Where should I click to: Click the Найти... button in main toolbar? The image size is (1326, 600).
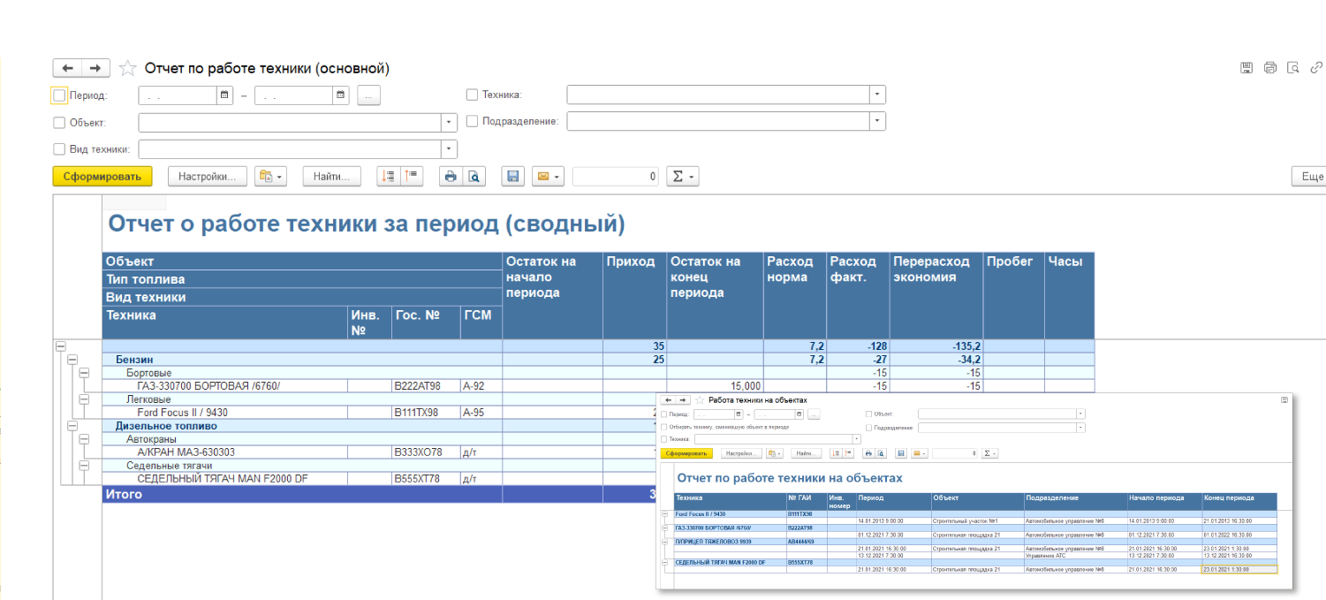pos(331,177)
